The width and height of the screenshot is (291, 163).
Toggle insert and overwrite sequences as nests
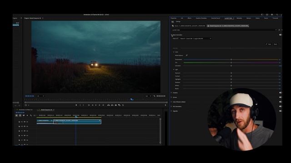[16, 115]
